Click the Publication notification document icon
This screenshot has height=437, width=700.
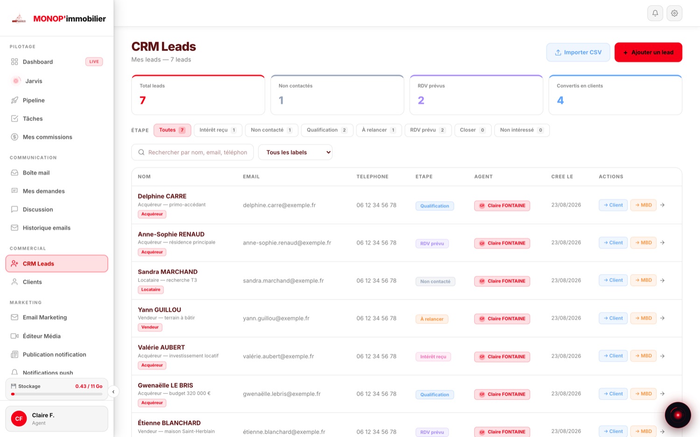point(14,354)
